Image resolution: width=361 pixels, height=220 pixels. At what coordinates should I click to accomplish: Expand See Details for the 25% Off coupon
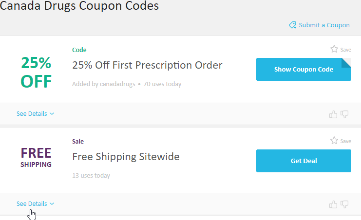pos(35,114)
